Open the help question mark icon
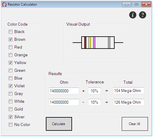The image size is (153, 137). pos(143,15)
